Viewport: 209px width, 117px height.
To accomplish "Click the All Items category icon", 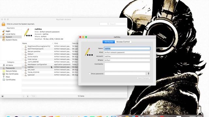I will pos(4,65).
